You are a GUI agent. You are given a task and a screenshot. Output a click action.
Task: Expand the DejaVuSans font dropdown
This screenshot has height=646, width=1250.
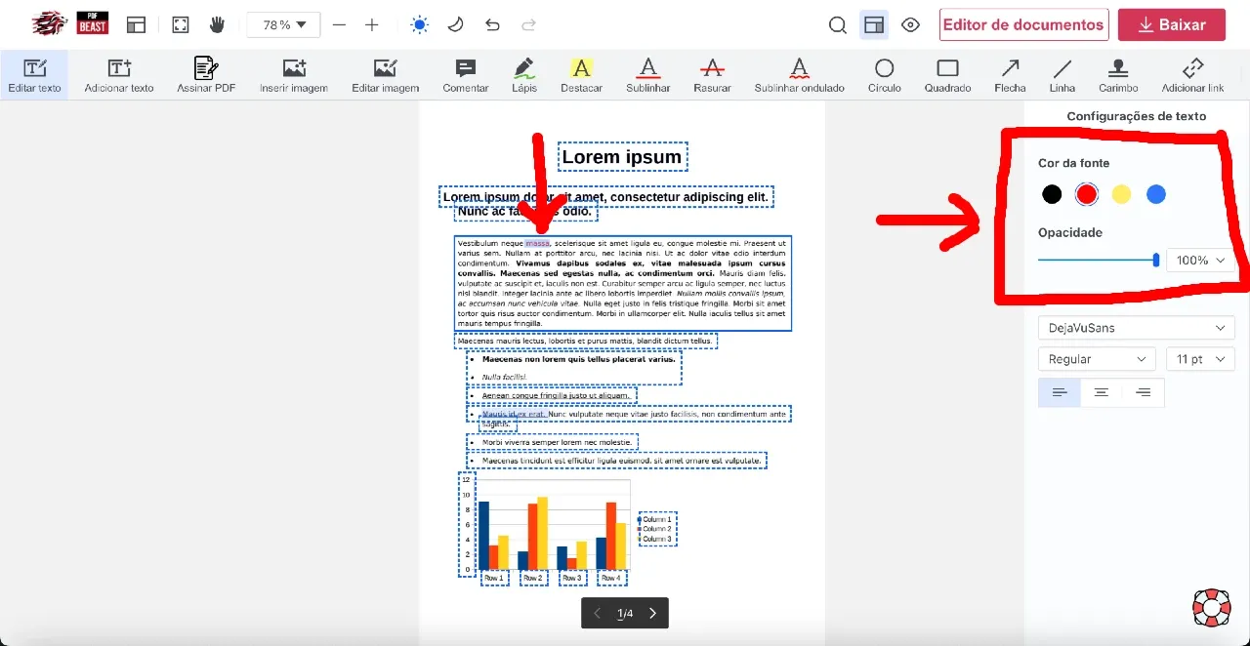(1136, 328)
